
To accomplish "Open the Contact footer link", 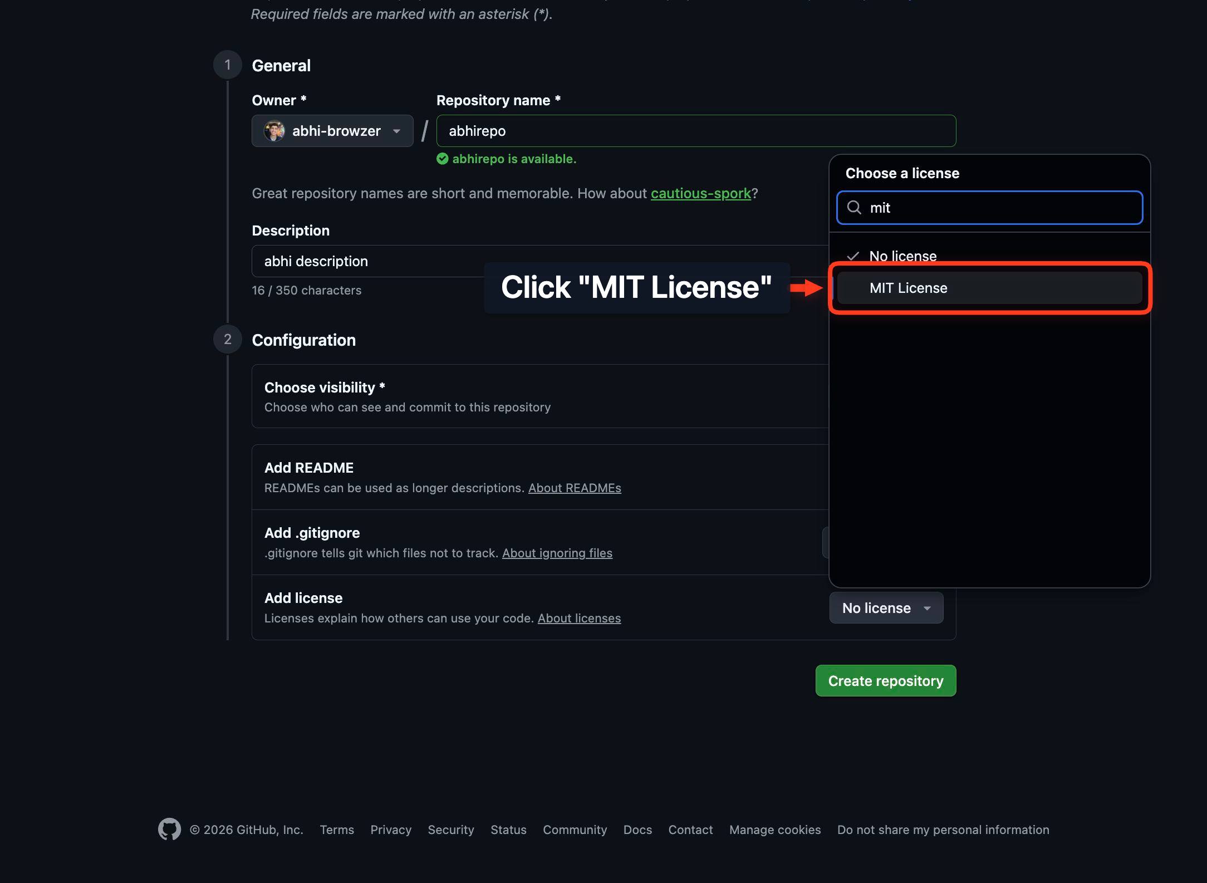I will (690, 830).
